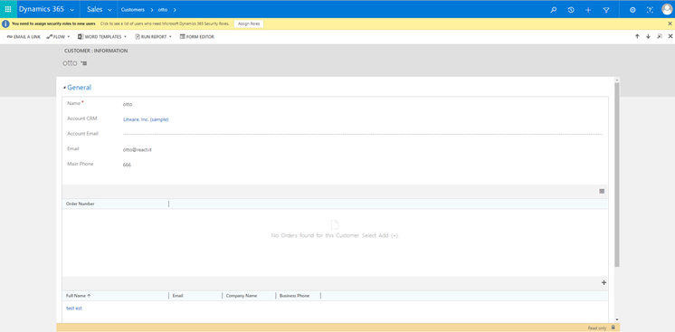Click the form's vertical scrollbar thumb
This screenshot has width=675, height=332.
pos(617,175)
